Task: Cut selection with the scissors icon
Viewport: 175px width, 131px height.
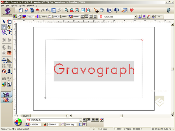Action: [x=48, y=10]
